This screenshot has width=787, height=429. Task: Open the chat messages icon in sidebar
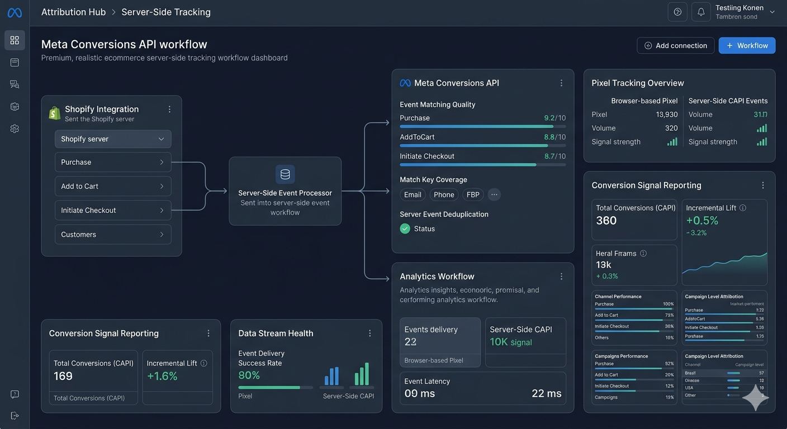15,84
